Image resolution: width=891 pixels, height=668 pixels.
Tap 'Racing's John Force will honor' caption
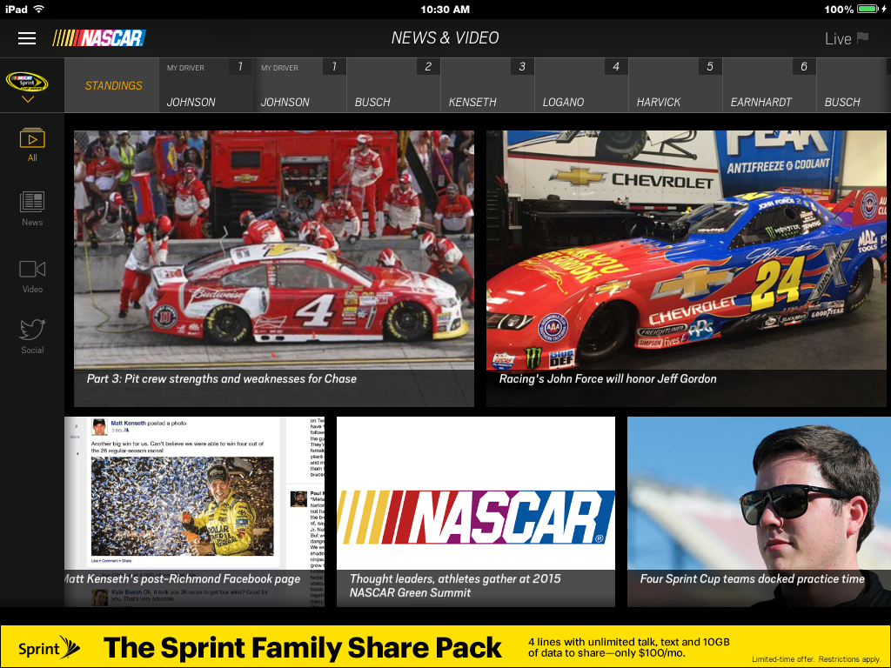(607, 379)
